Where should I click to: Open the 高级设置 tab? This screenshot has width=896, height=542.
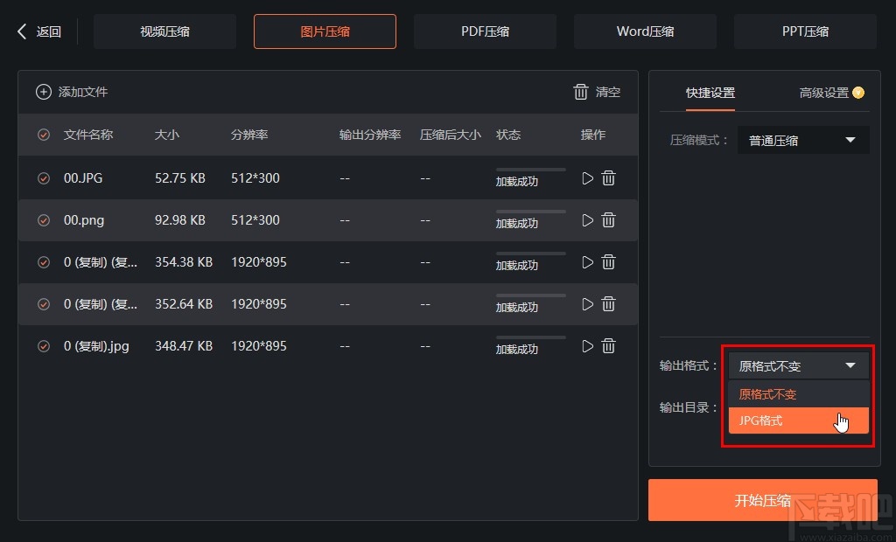823,93
